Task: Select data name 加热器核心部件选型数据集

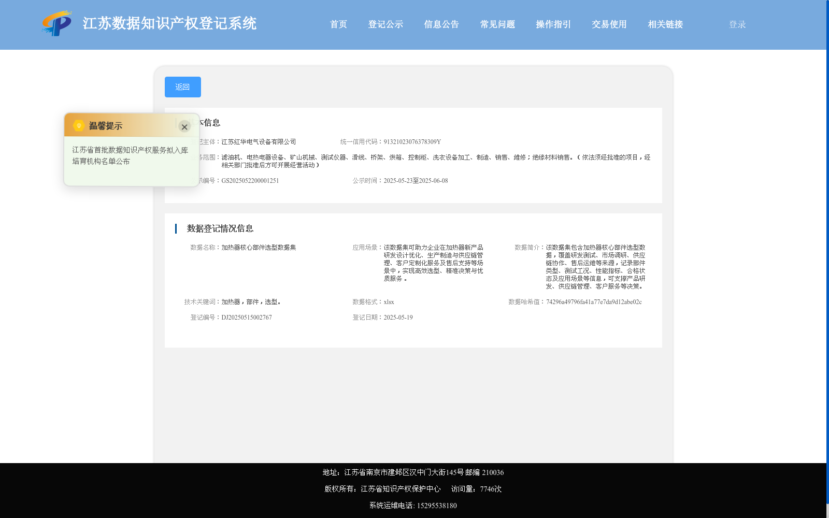Action: coord(259,248)
